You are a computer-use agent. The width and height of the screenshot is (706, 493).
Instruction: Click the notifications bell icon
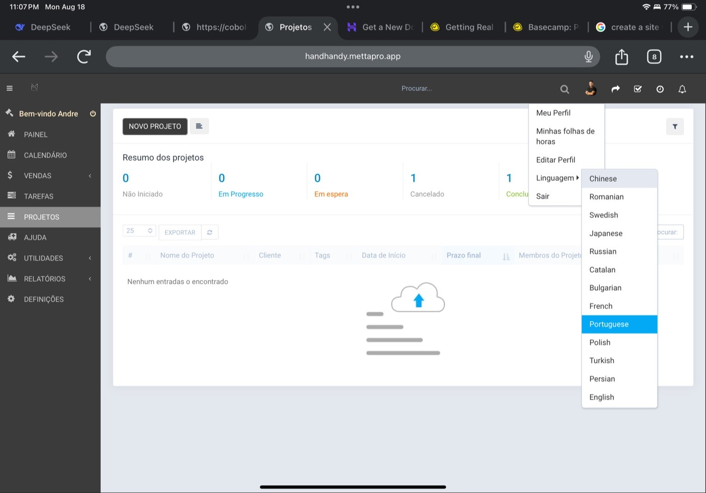682,89
